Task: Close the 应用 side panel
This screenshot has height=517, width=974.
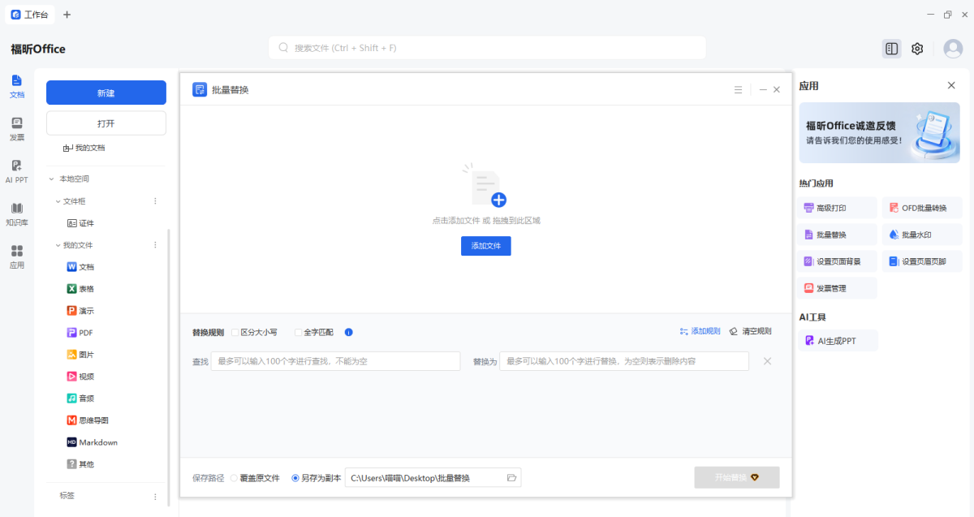Action: (951, 85)
